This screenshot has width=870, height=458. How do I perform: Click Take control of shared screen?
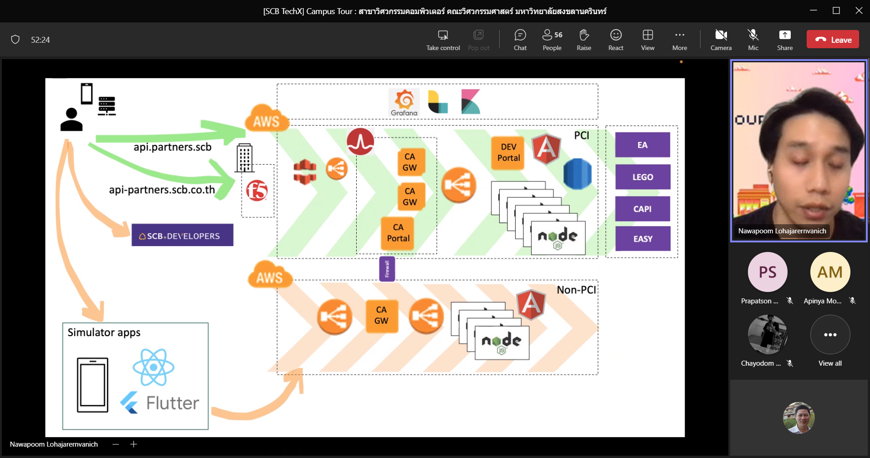(x=443, y=40)
